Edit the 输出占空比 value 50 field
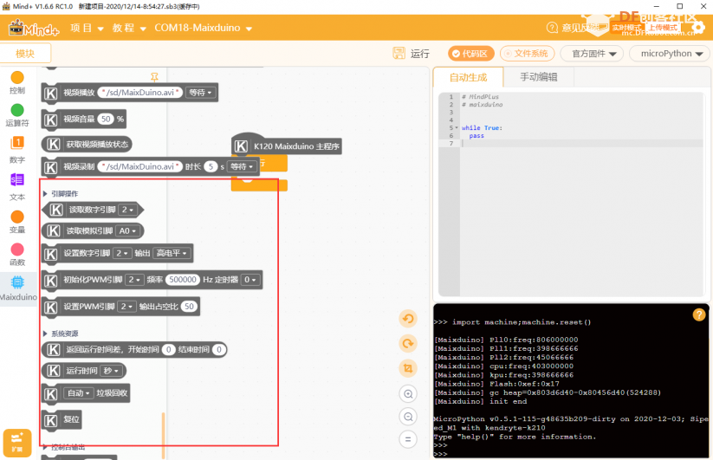Image resolution: width=713 pixels, height=460 pixels. [189, 307]
